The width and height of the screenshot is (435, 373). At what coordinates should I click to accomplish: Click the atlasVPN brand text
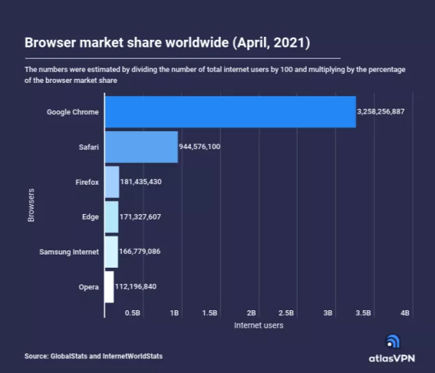(x=392, y=358)
